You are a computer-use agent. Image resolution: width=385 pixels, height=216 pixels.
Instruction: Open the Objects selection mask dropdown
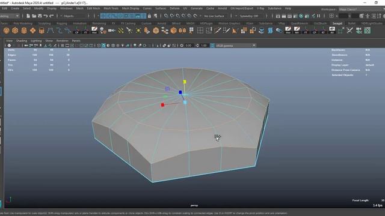coord(75,16)
